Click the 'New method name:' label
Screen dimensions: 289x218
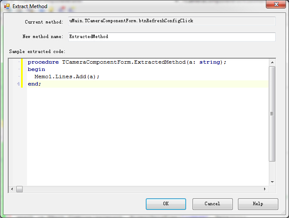coord(43,37)
